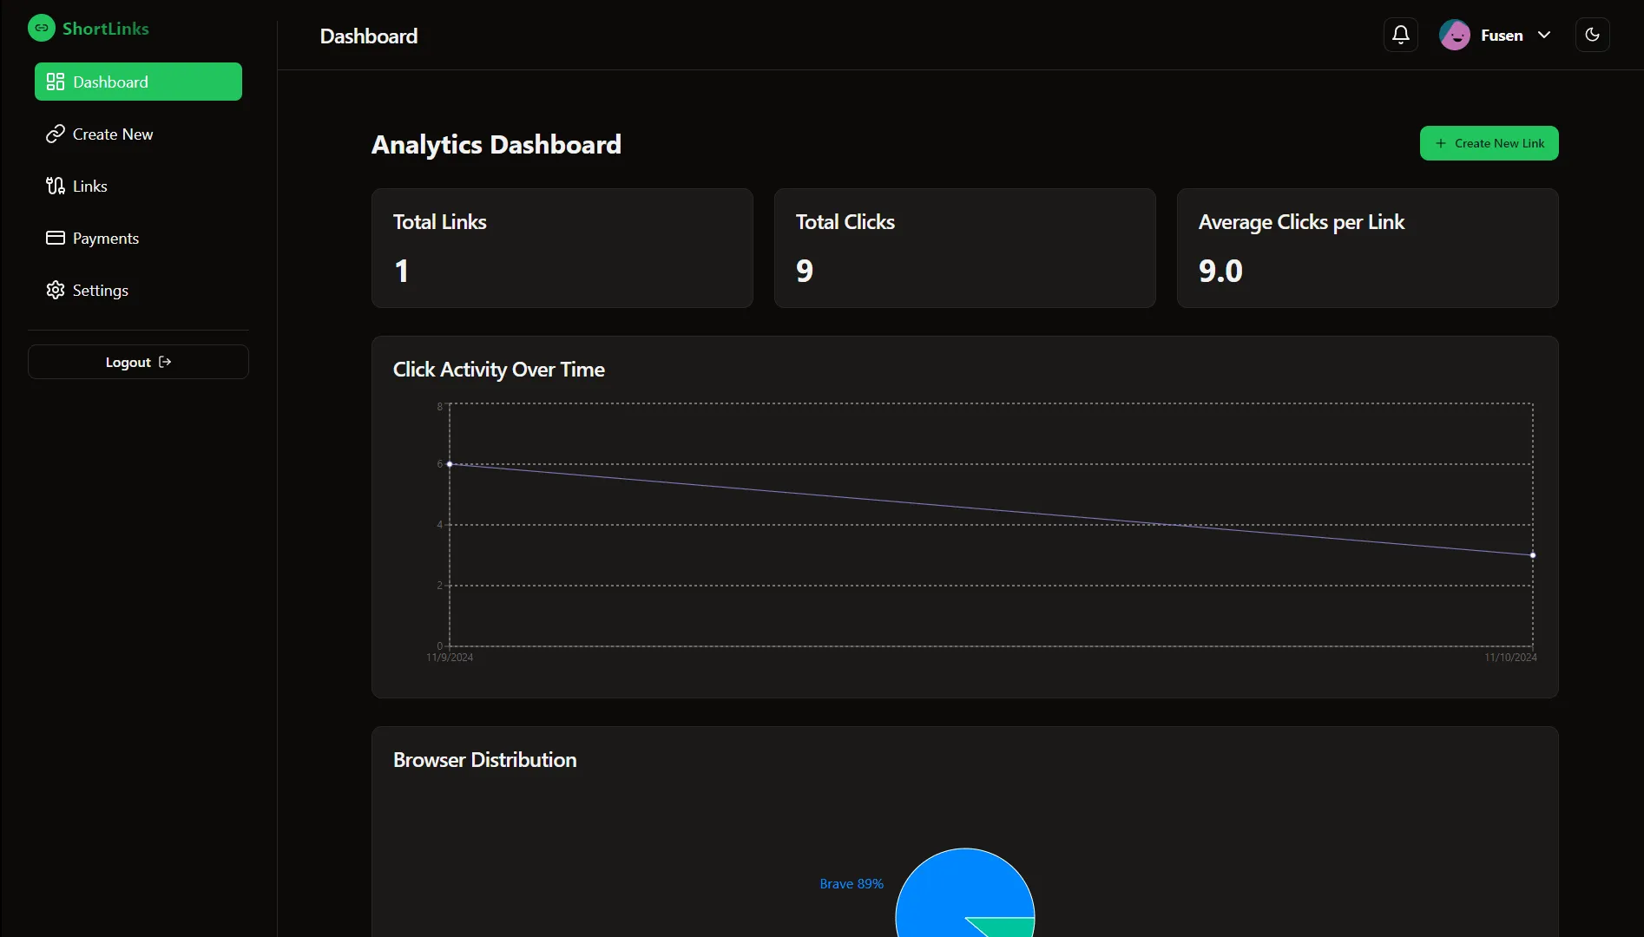Click the Total Links card
Screen dimensions: 1644x937
point(562,248)
